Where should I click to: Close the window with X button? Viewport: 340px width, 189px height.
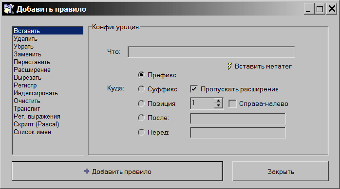pyautogui.click(x=332, y=9)
